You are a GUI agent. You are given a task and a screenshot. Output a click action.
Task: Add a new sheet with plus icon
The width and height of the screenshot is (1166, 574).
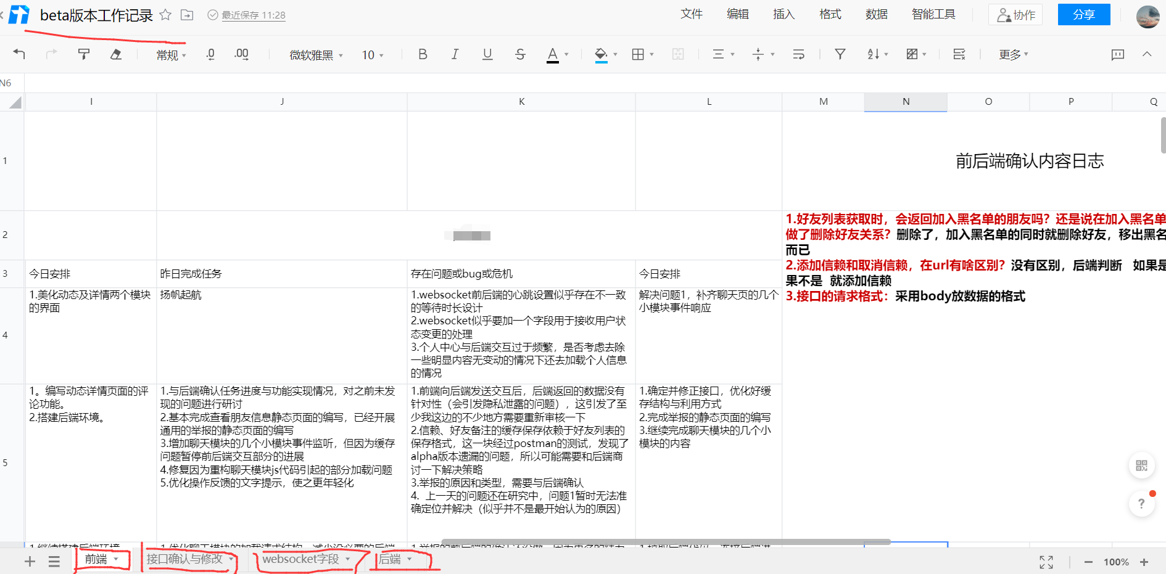click(30, 562)
